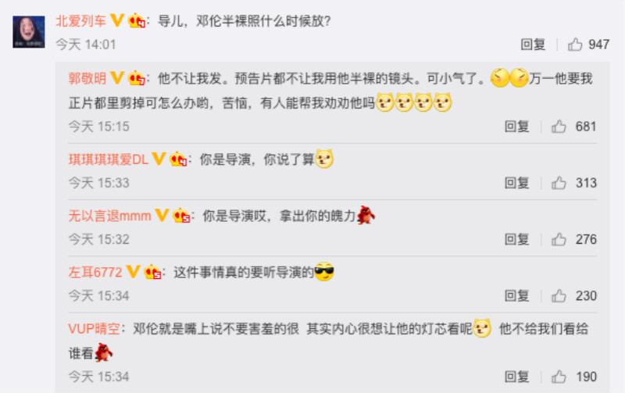
Task: Reply to VUP晴空's comment at 15:34
Action: (517, 377)
